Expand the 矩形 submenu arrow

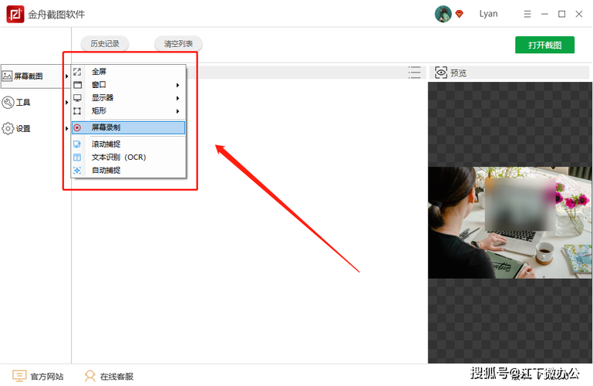click(177, 111)
